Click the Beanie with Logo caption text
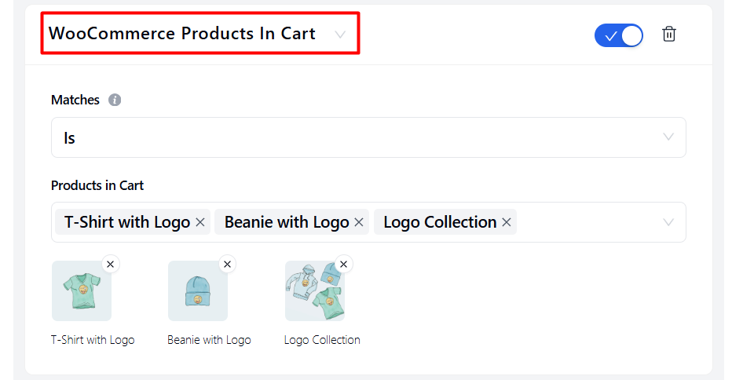The image size is (732, 380). coord(209,340)
